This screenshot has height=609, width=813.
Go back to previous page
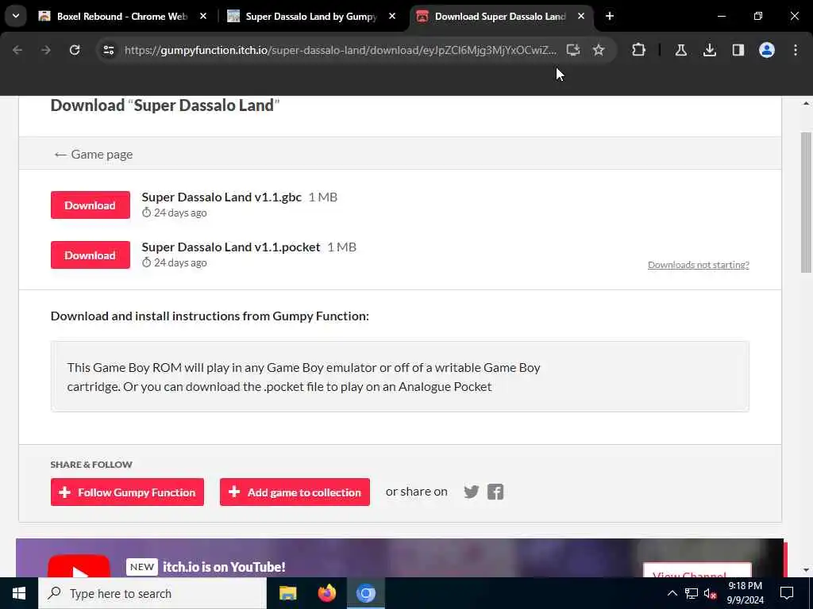pyautogui.click(x=17, y=50)
